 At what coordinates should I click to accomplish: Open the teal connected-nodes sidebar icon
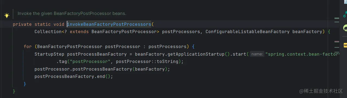[x=345, y=14]
